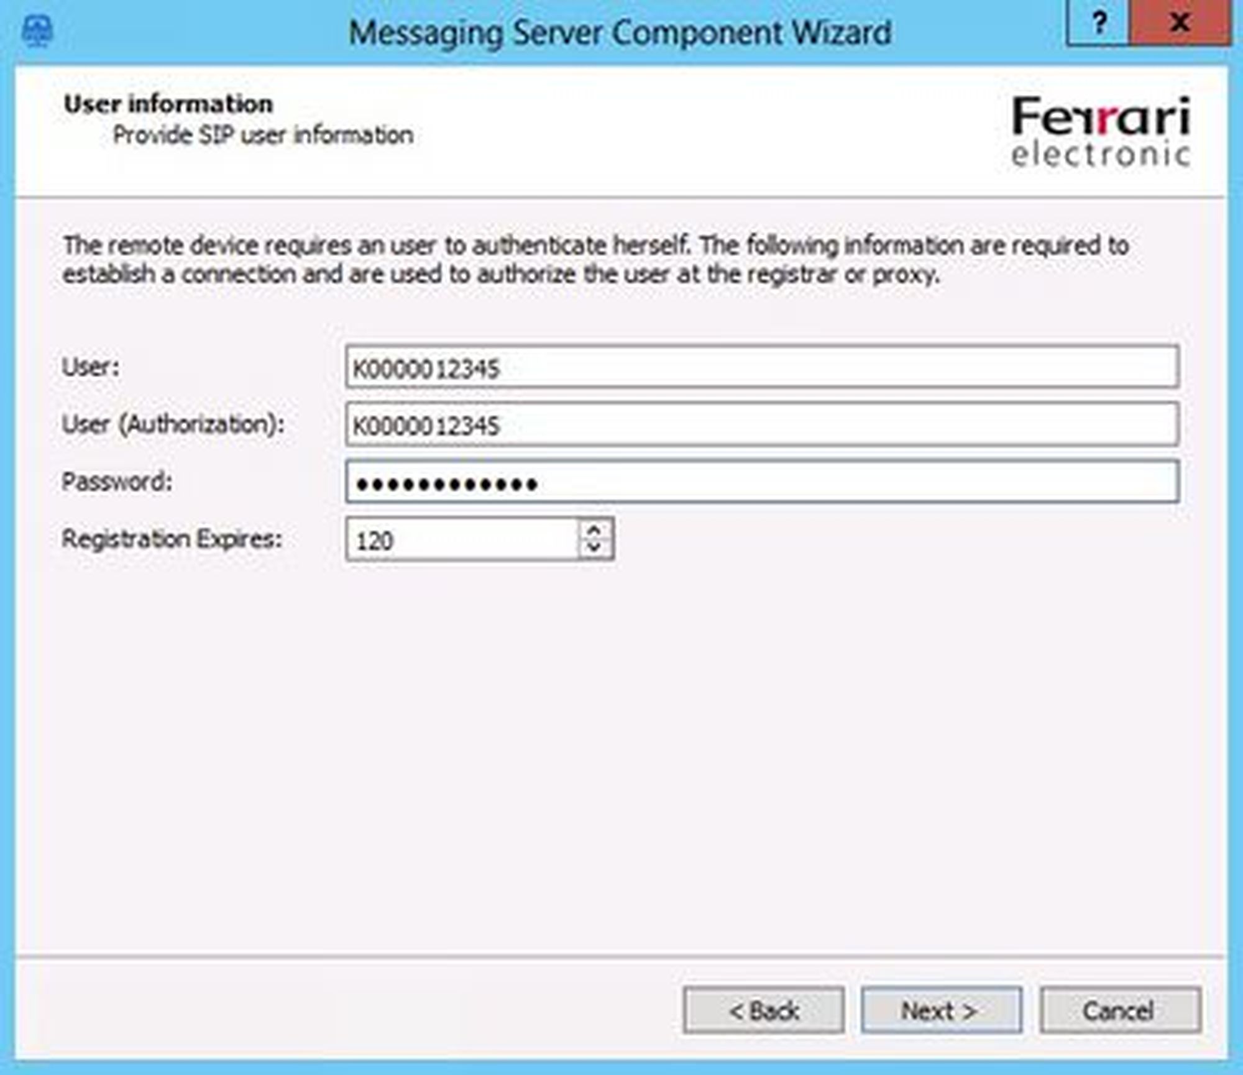Click the wizard application icon in title bar

[37, 31]
